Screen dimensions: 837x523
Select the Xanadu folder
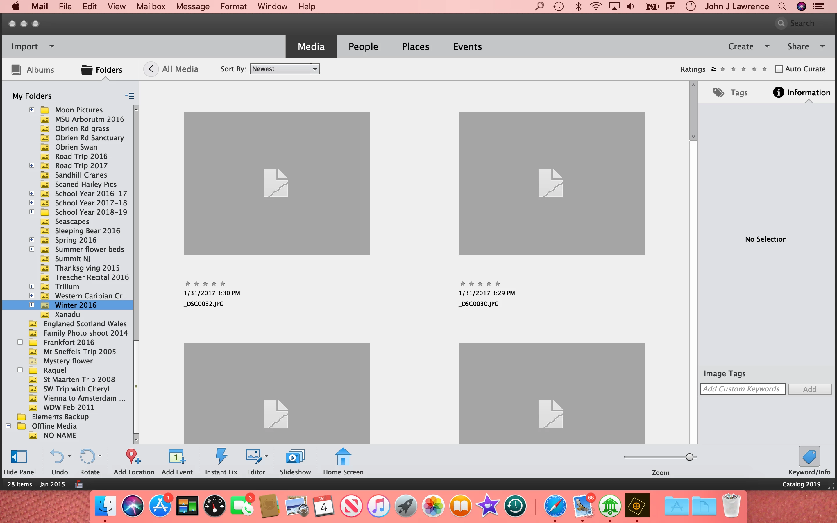(x=67, y=314)
